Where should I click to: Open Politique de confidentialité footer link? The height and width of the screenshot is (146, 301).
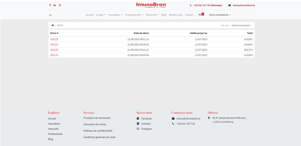pyautogui.click(x=98, y=131)
